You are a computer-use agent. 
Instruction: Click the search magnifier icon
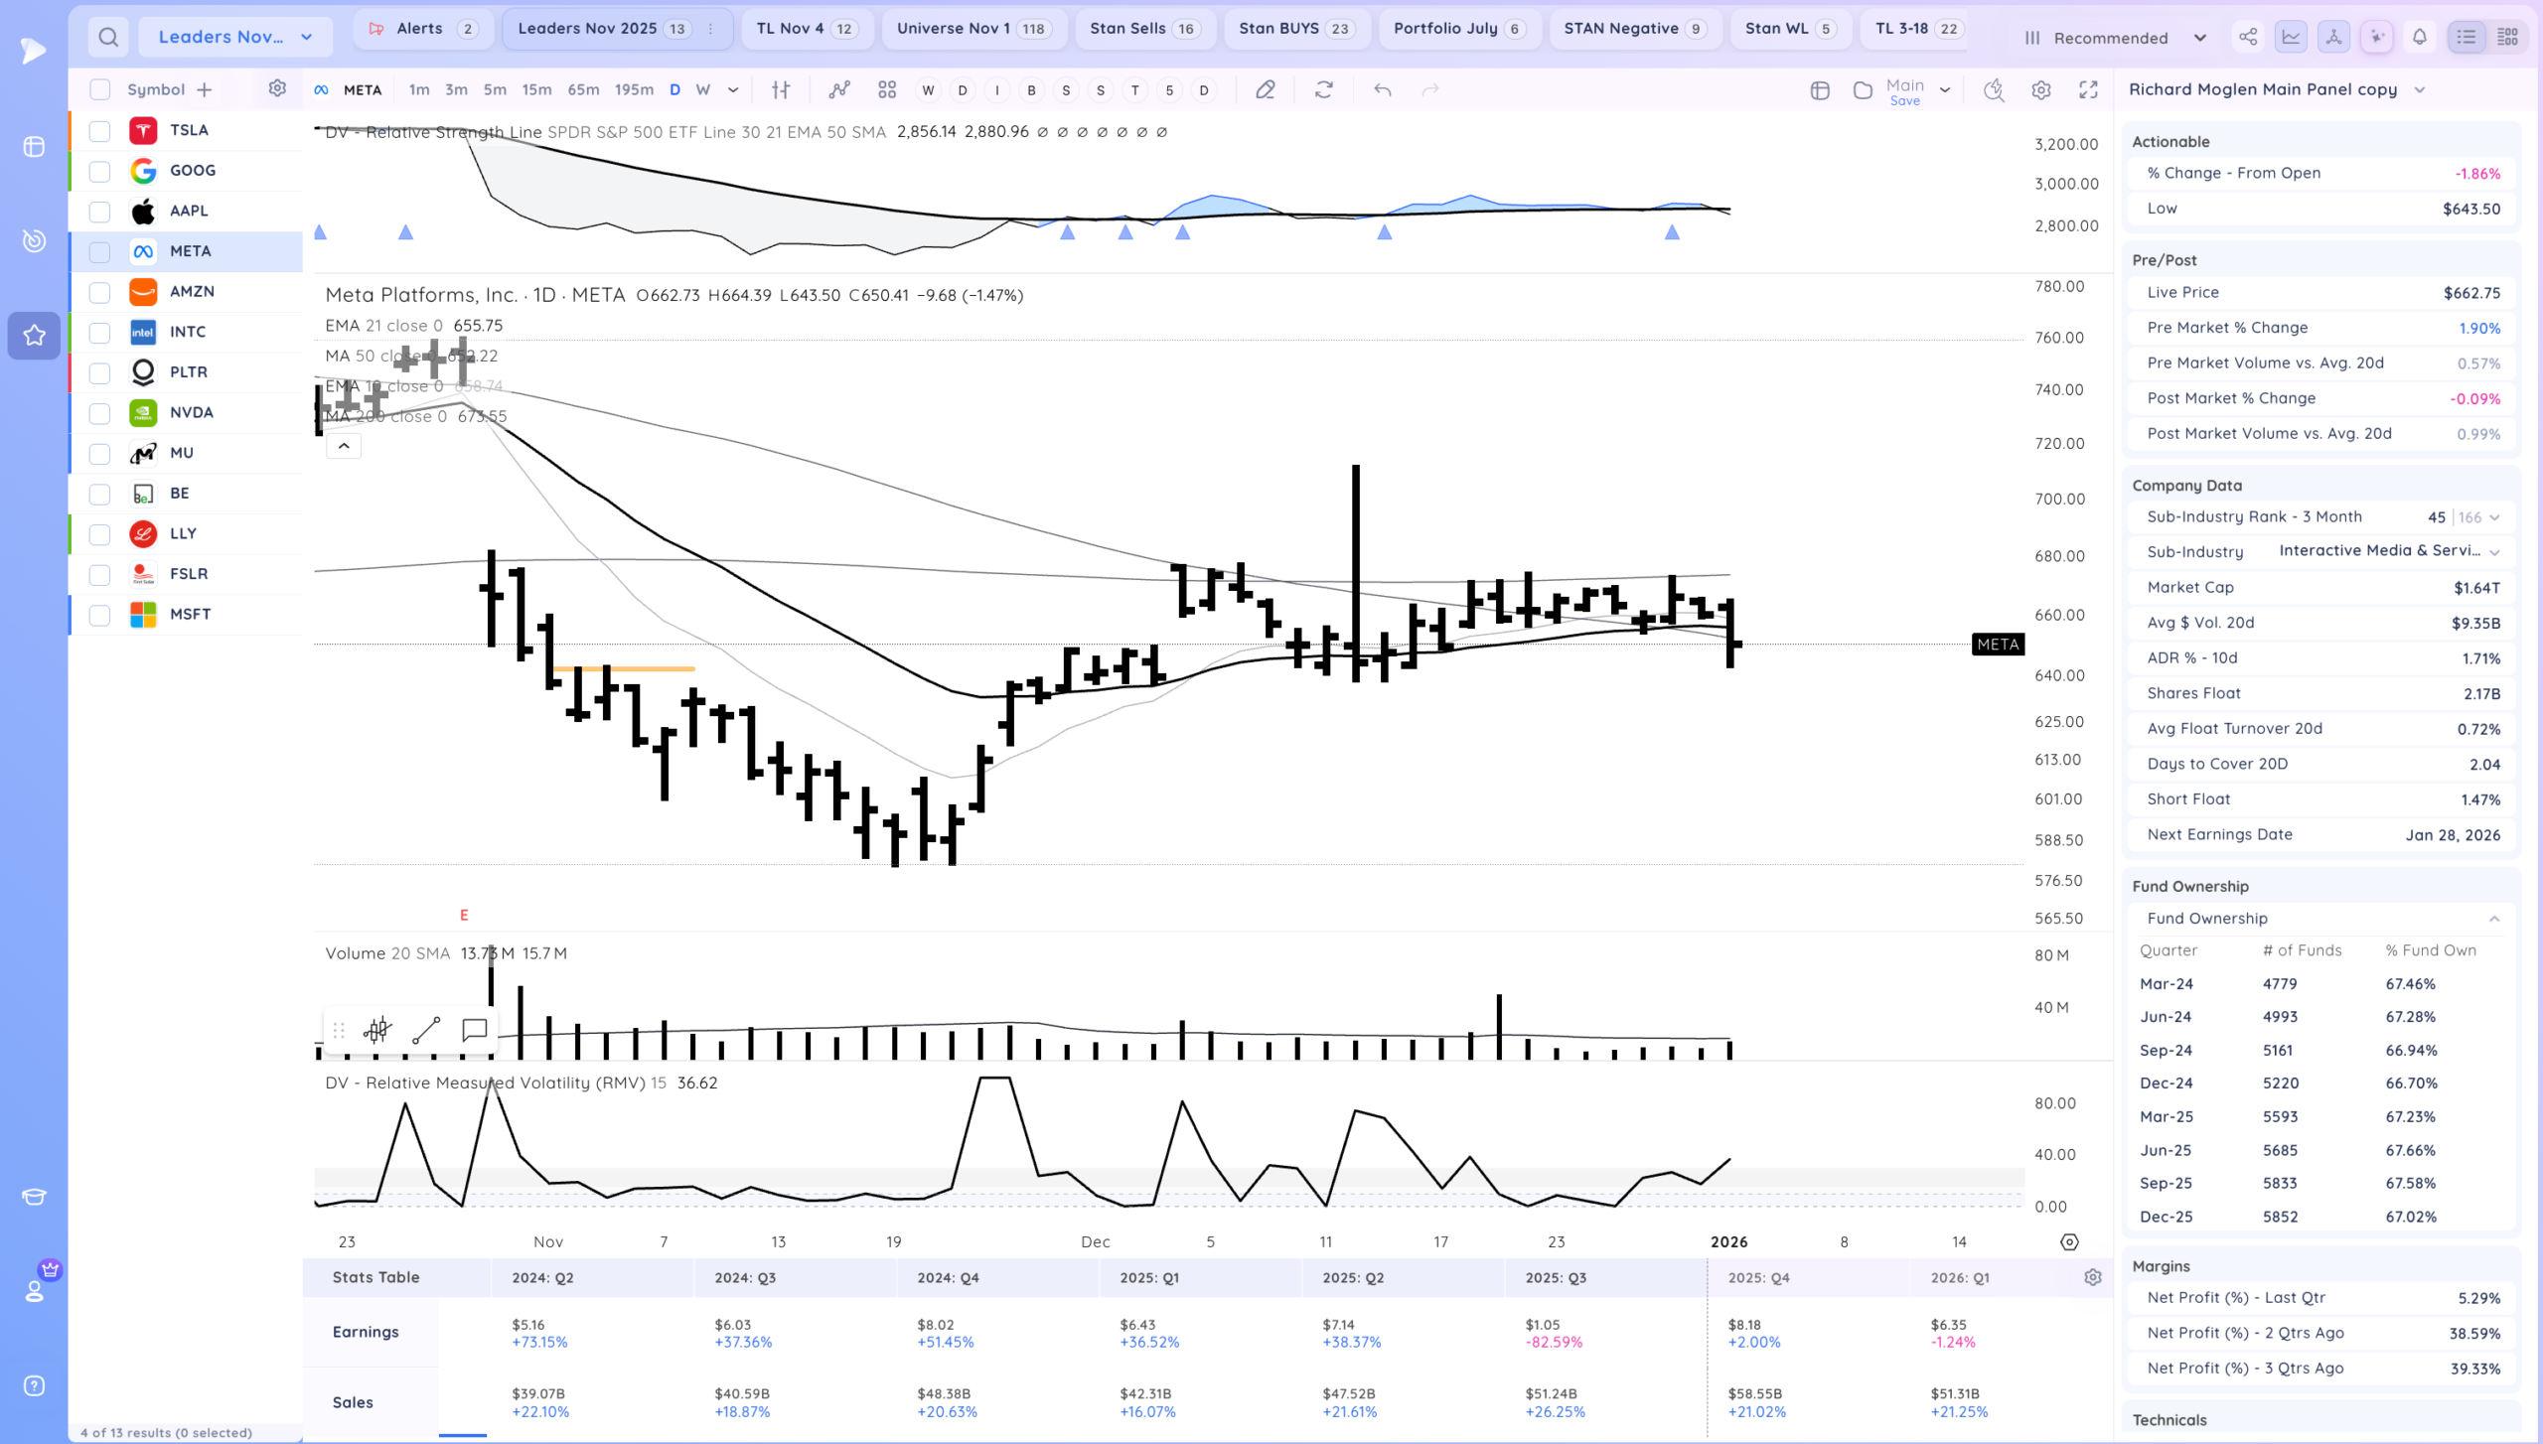tap(108, 38)
